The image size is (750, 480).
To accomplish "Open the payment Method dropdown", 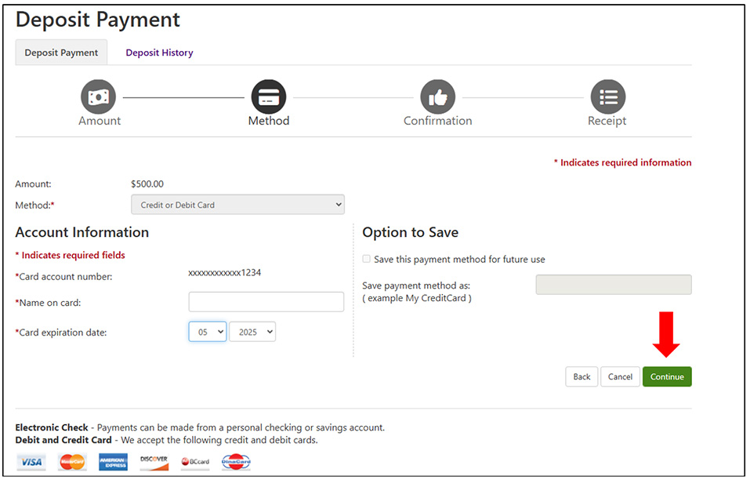I will pos(237,205).
